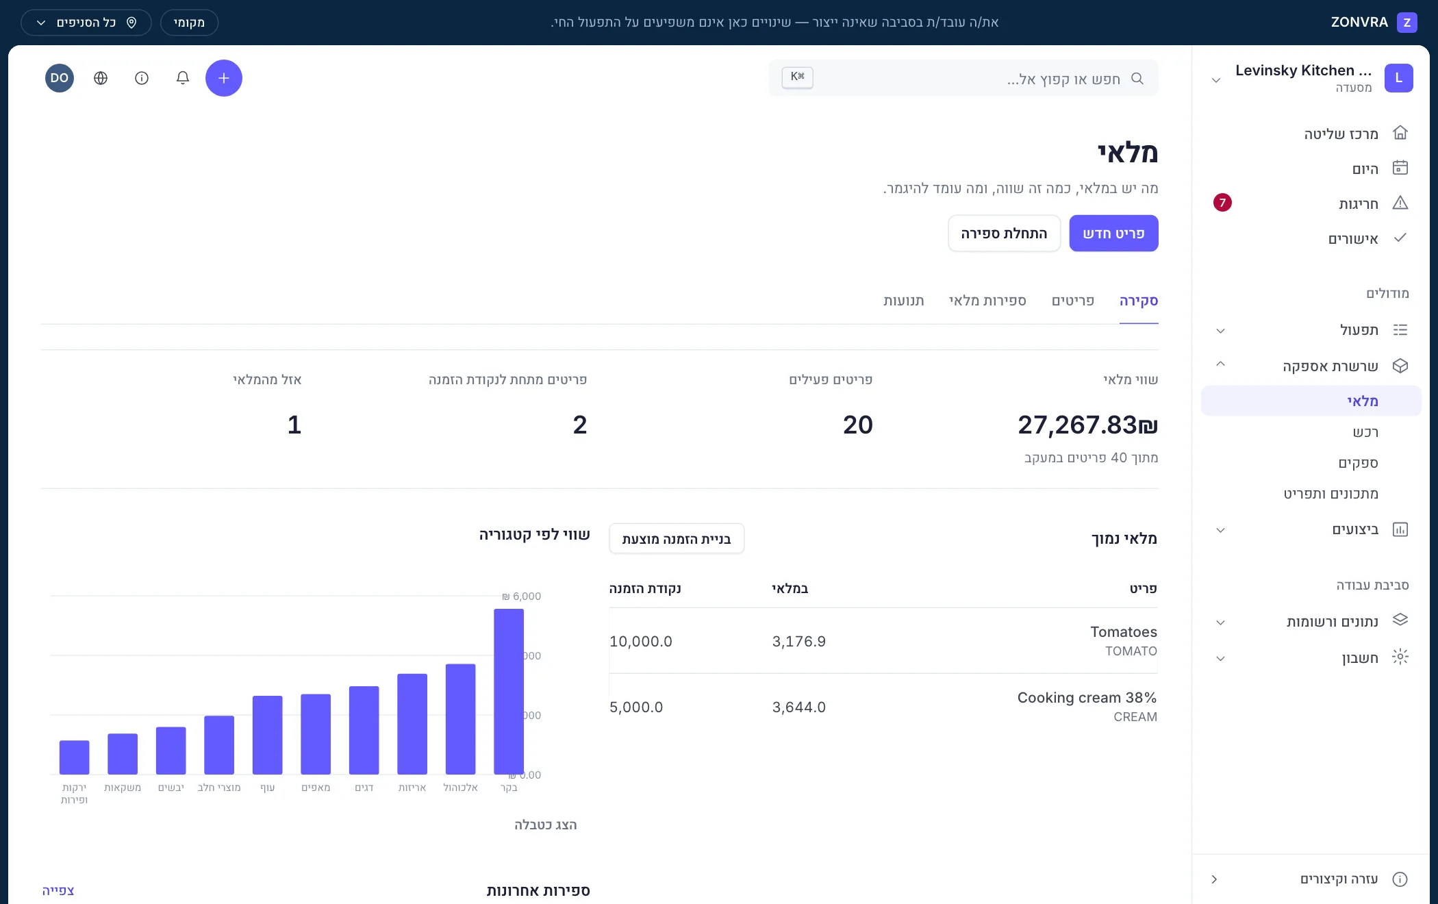
Task: Click the Cooking cream 38% item name
Action: point(1087,697)
